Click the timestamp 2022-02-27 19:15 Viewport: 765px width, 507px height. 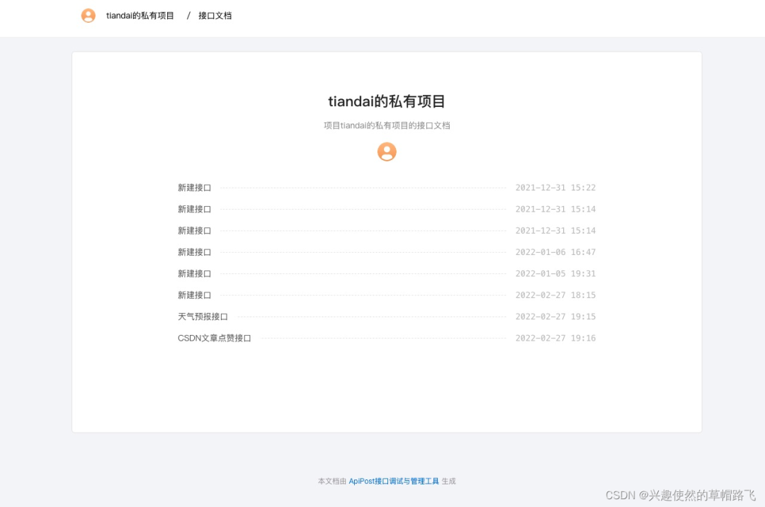coord(555,317)
